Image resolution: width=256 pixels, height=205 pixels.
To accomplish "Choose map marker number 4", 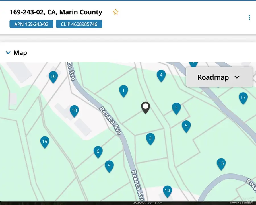I will click(161, 75).
